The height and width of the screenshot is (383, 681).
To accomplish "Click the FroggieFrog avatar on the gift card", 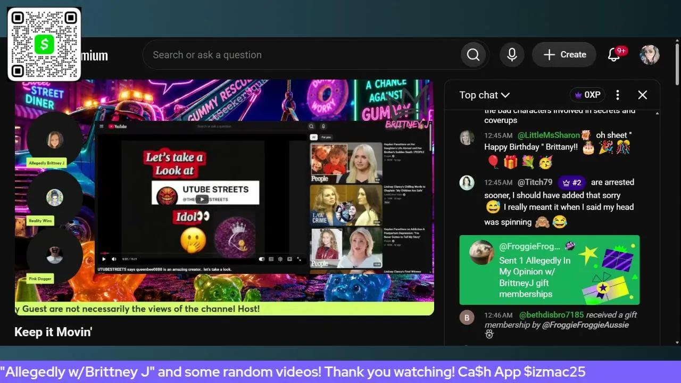I will pyautogui.click(x=481, y=252).
